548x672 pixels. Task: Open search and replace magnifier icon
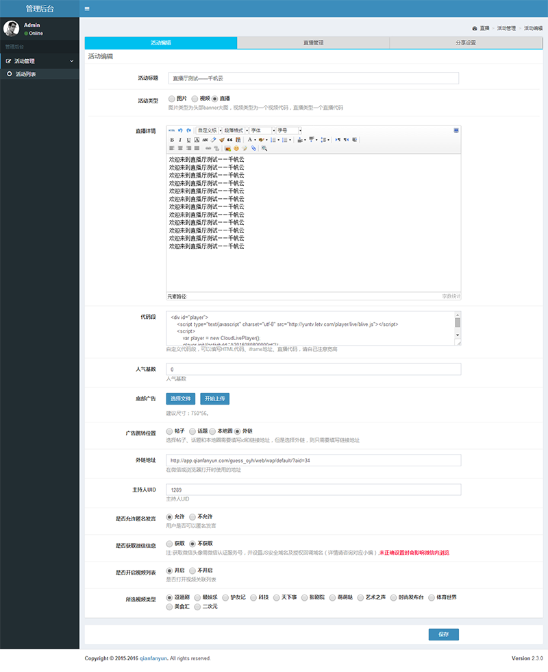click(264, 148)
